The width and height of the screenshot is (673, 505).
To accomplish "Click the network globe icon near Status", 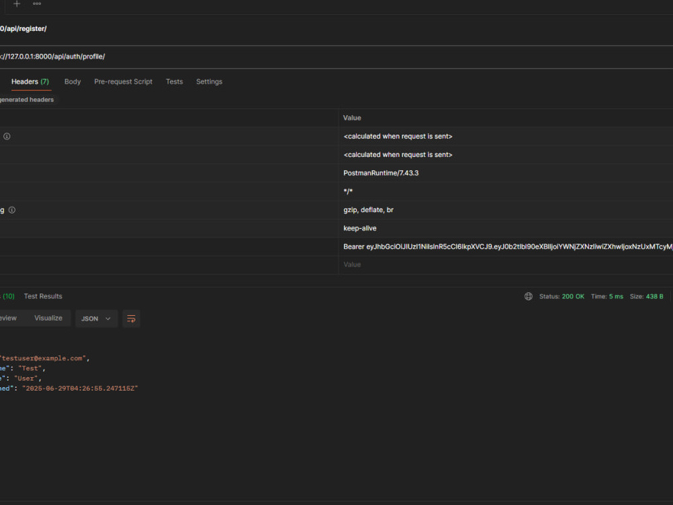I will coord(528,296).
